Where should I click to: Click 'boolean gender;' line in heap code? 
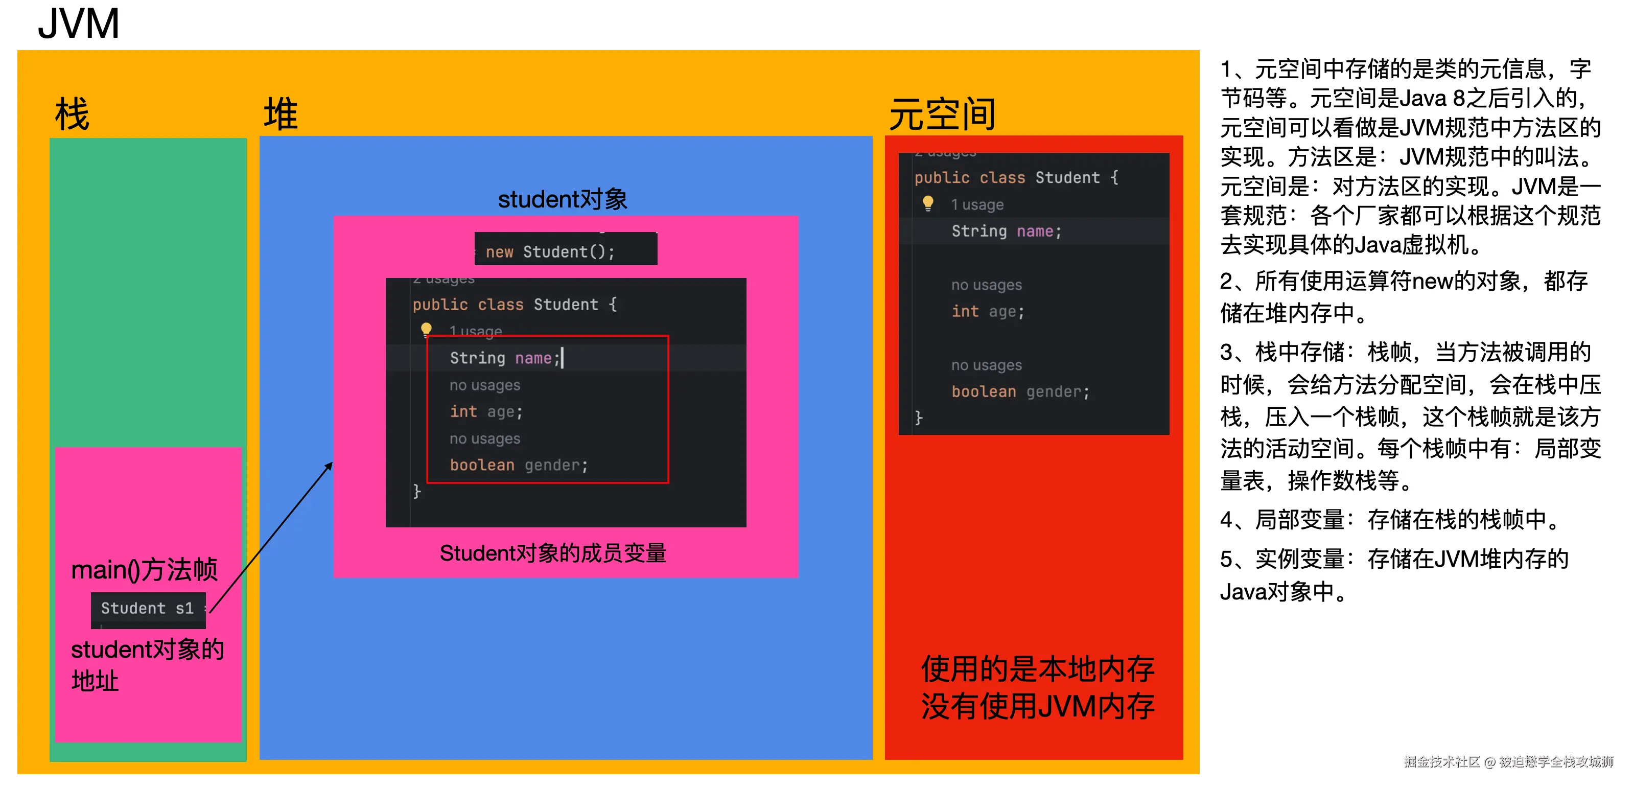click(x=519, y=465)
